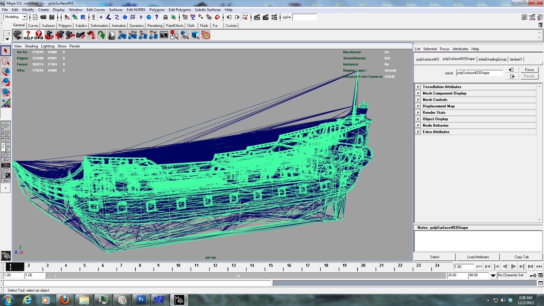
Task: Open Photoshop from the taskbar
Action: tap(141, 300)
